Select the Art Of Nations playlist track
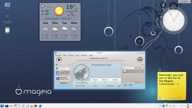Viewport: 192px width, 108px height. click(134, 71)
